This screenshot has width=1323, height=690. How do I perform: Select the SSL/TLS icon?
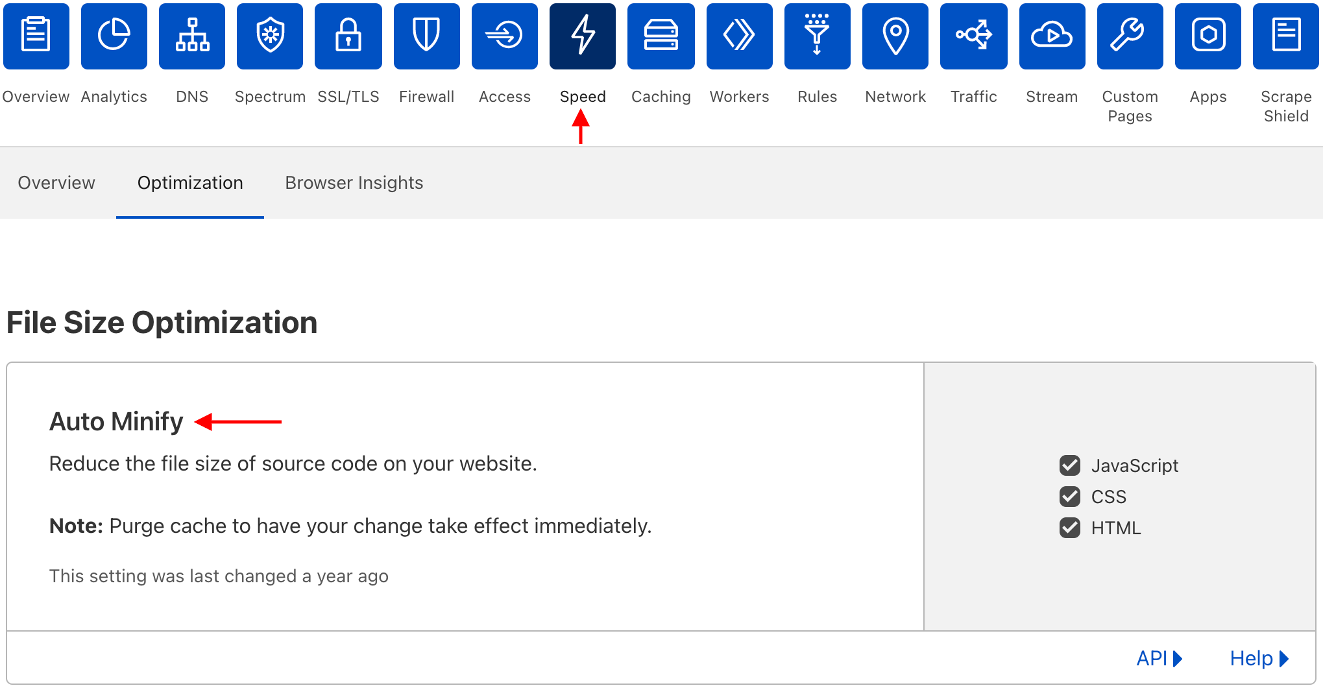348,36
